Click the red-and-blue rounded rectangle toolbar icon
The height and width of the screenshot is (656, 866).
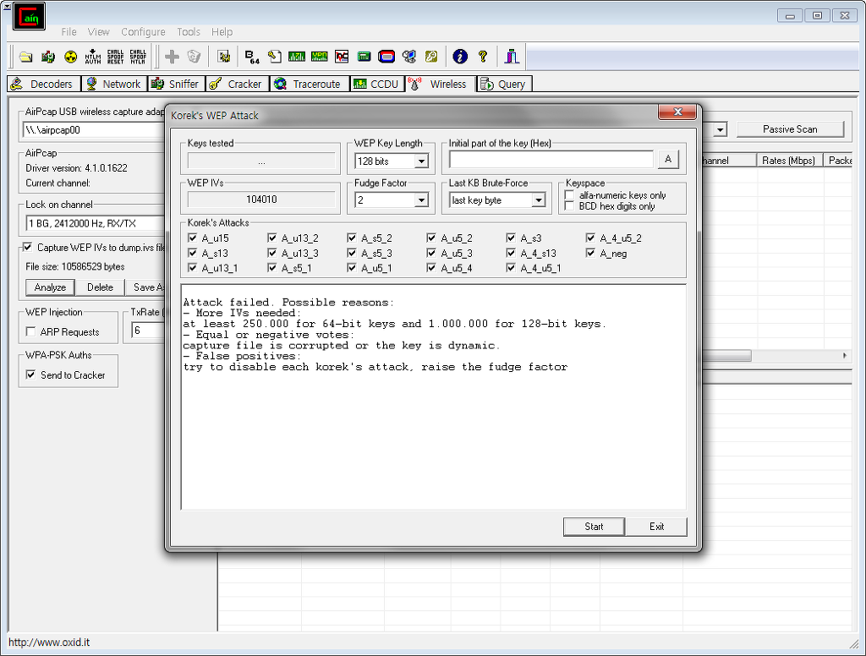click(386, 57)
